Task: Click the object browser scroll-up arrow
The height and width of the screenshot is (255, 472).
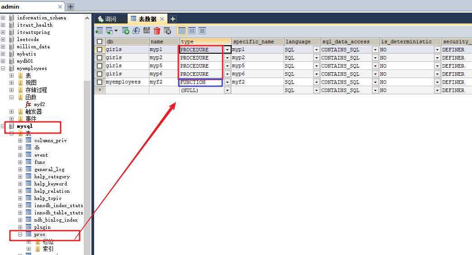Action: 87,18
